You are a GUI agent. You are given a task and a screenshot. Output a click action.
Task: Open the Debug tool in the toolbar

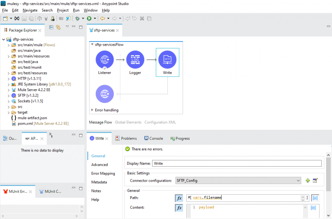pyautogui.click(x=77, y=18)
